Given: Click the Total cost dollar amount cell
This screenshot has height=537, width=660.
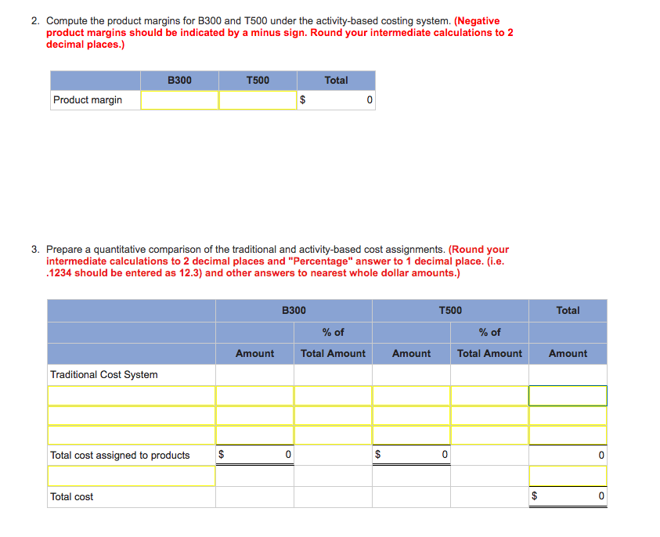Looking at the screenshot, I should 568,496.
